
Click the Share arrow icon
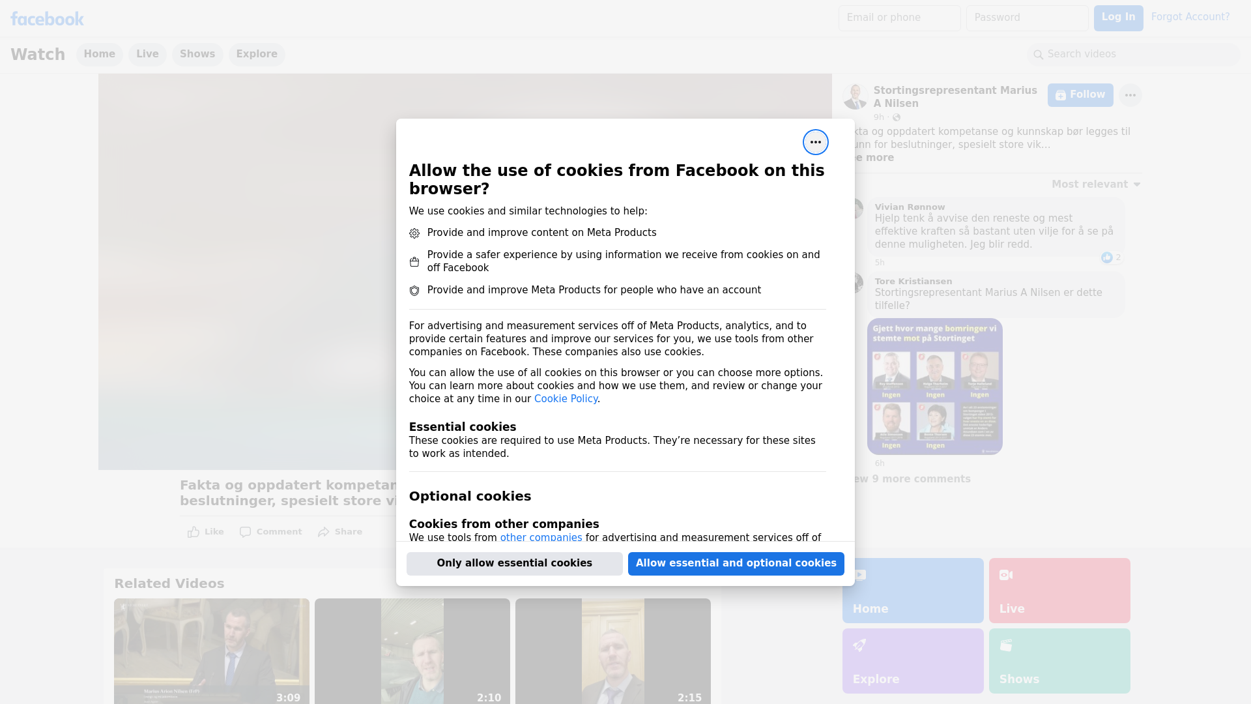point(324,532)
